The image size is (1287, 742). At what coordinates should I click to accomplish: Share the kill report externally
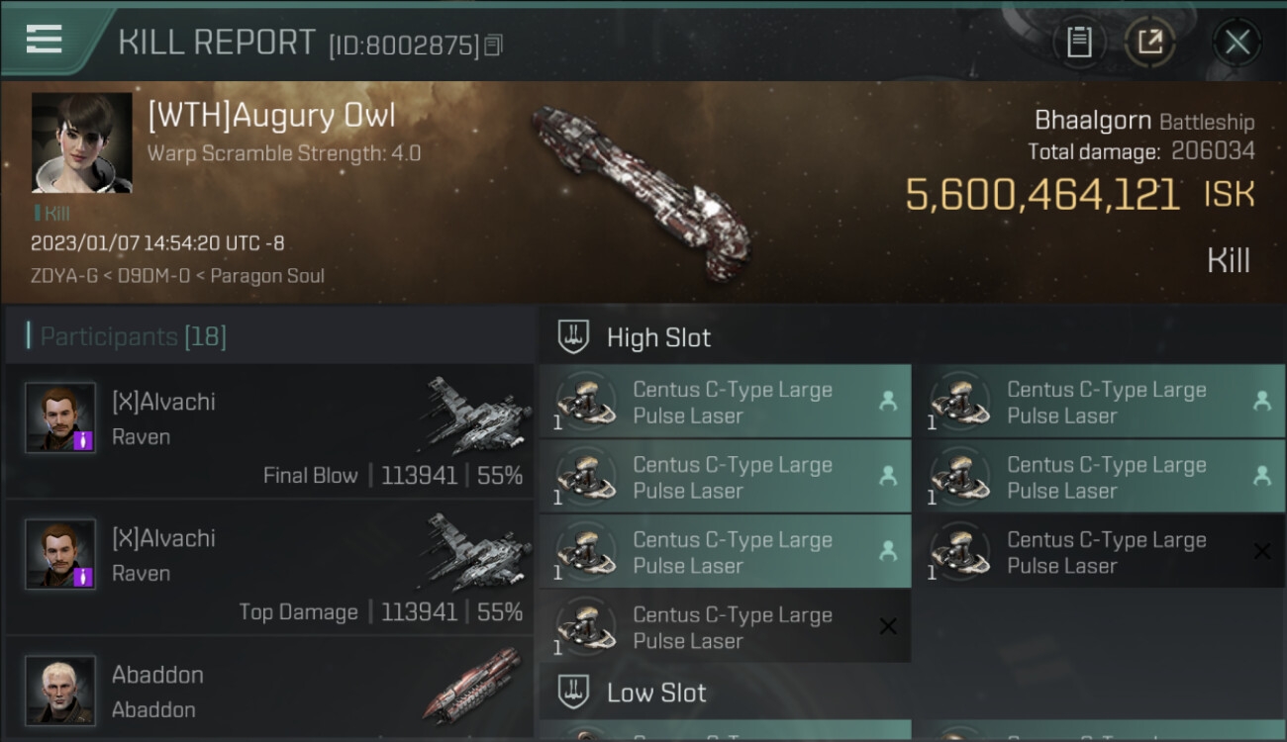click(x=1149, y=42)
